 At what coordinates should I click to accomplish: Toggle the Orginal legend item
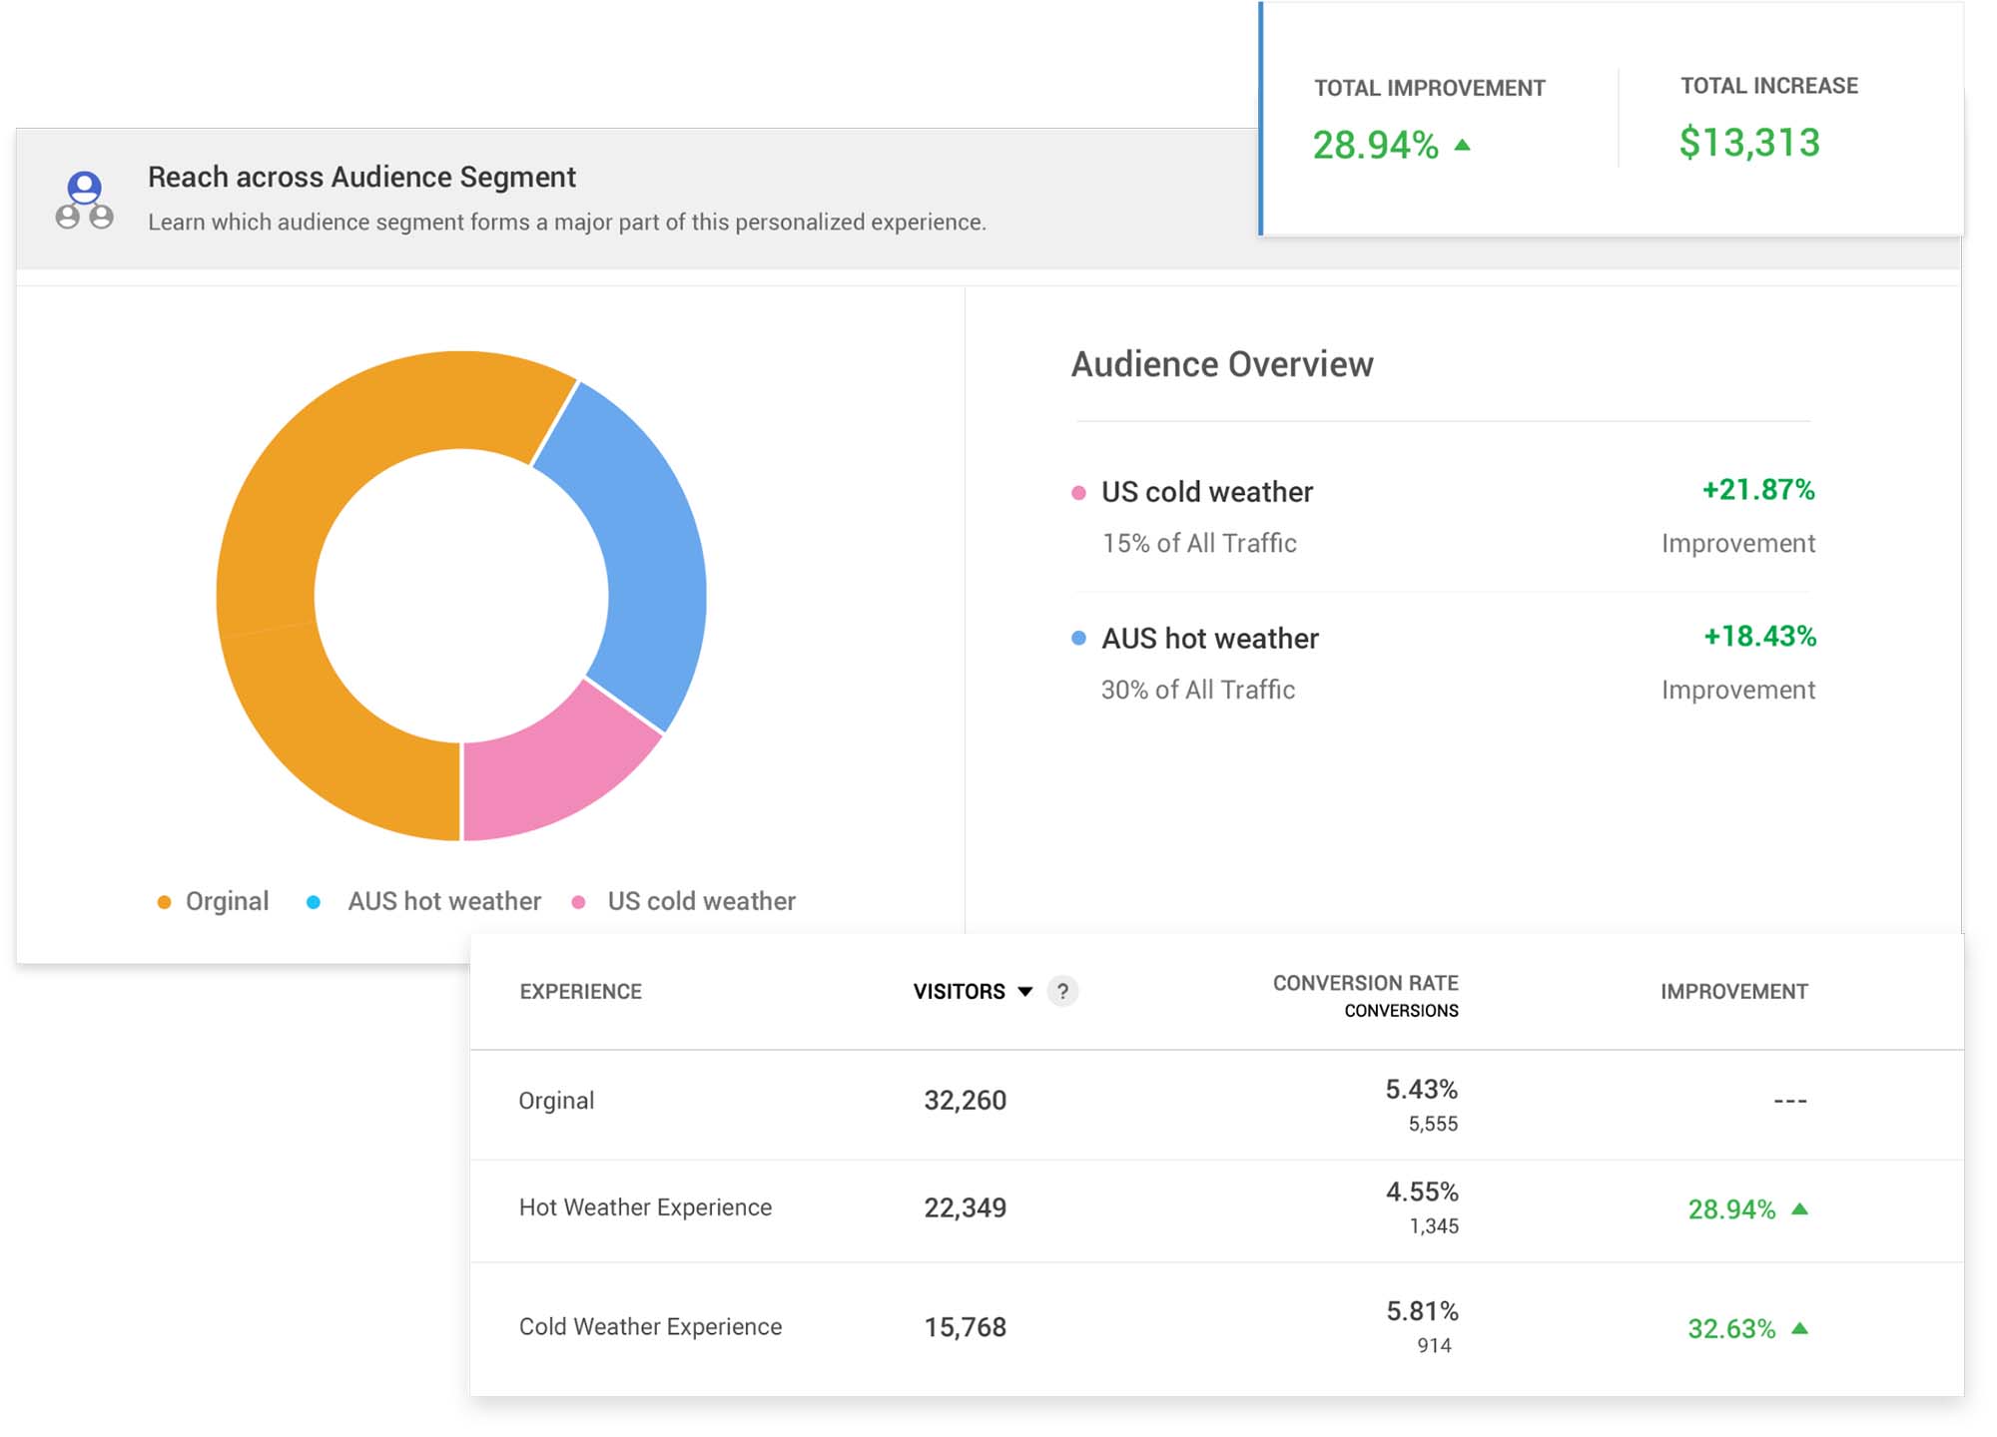(x=214, y=901)
